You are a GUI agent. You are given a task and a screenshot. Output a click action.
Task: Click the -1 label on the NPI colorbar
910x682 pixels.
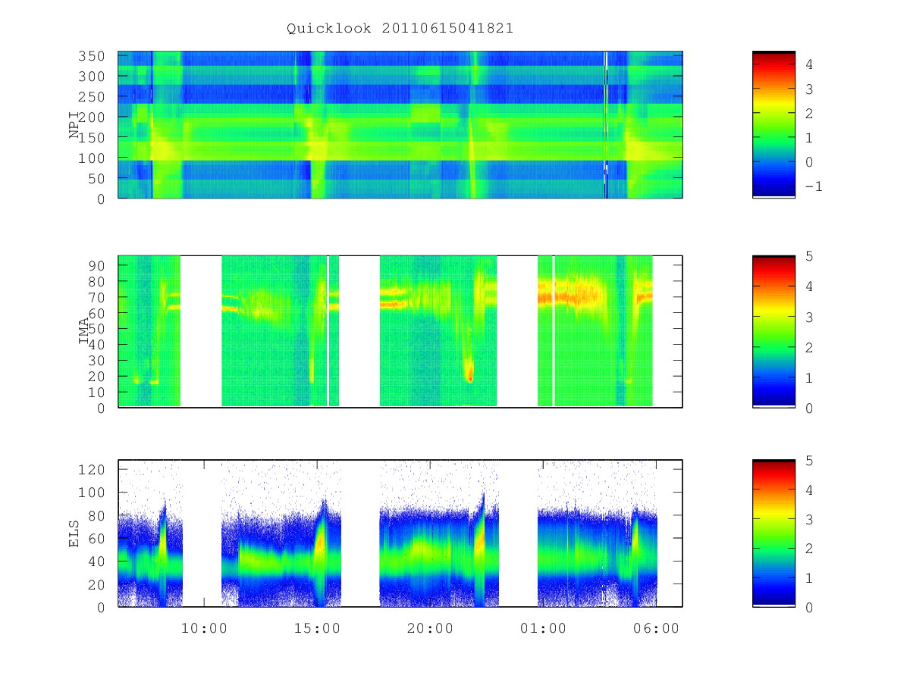(813, 186)
